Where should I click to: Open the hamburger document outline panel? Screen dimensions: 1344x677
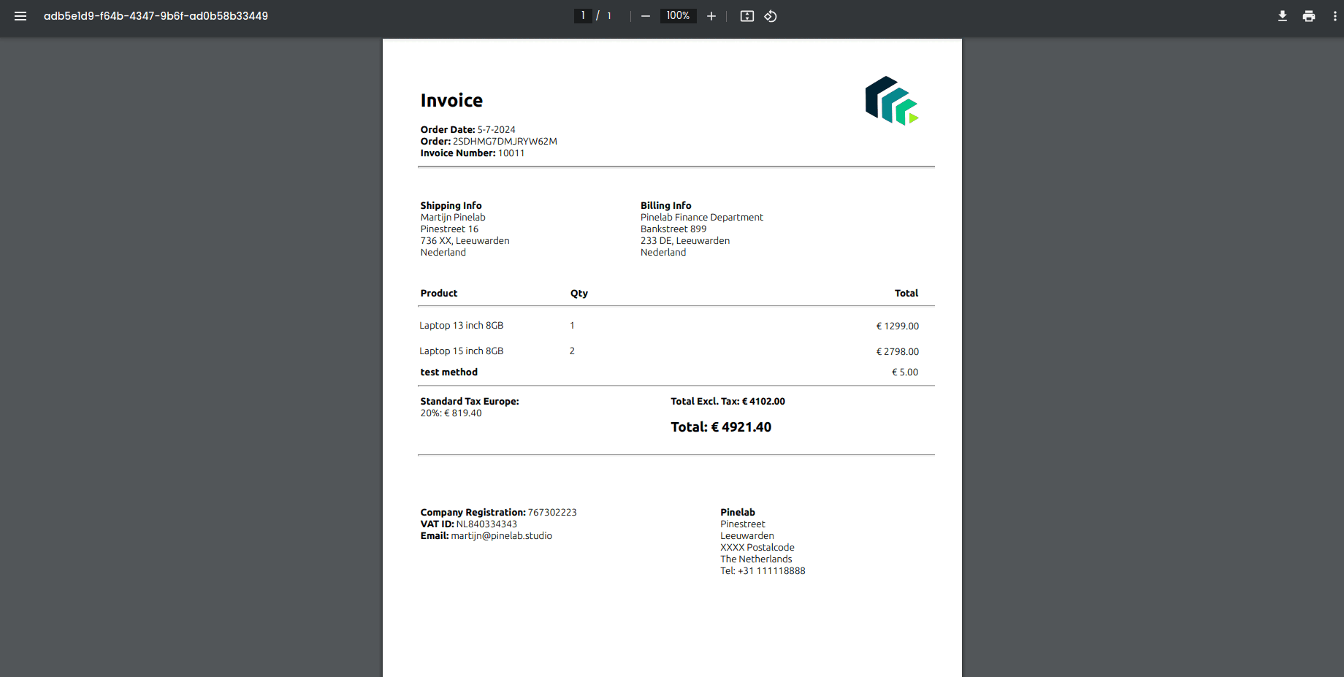coord(20,15)
